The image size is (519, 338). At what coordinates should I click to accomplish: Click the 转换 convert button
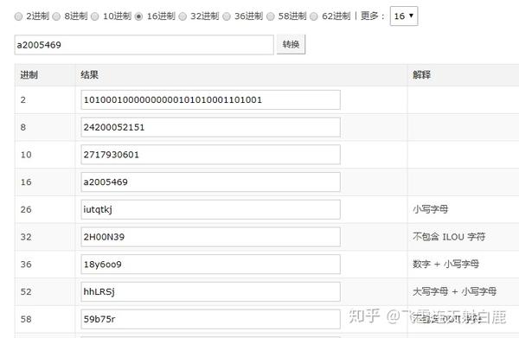[291, 44]
